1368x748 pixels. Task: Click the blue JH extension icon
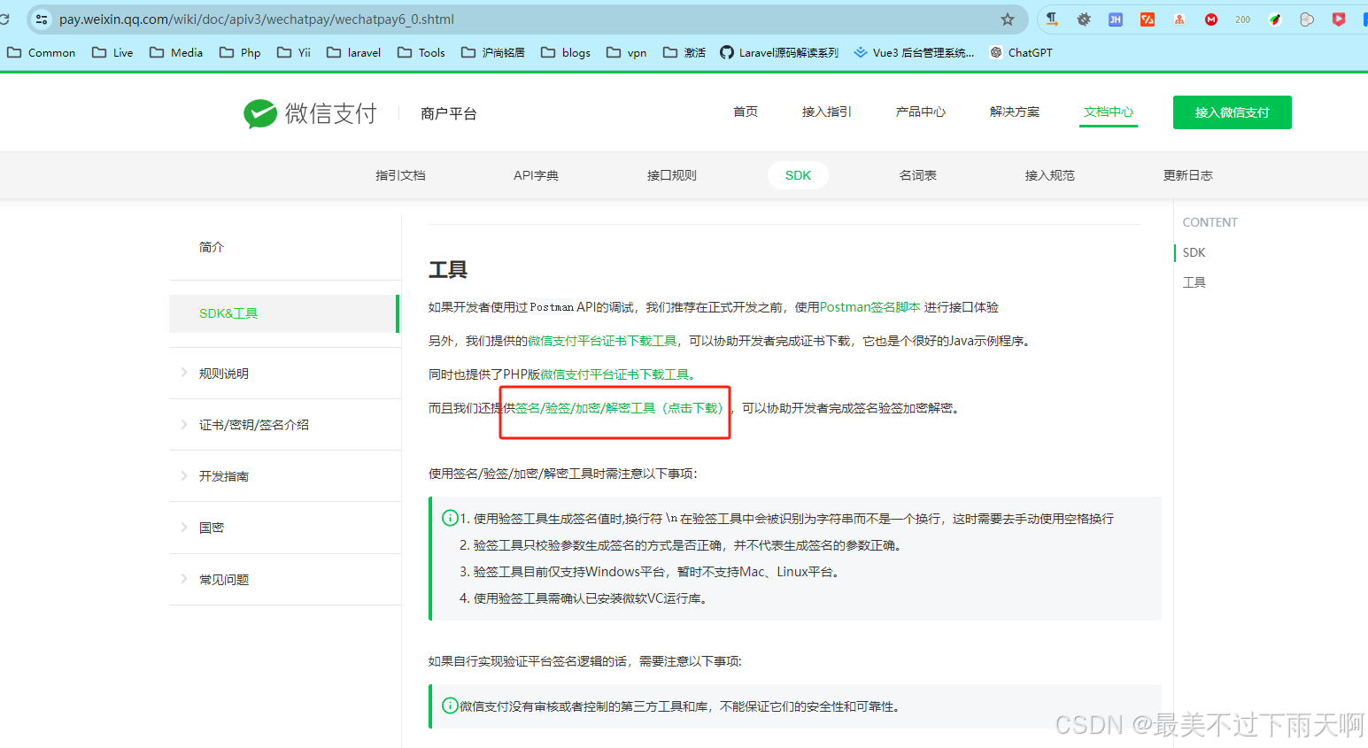(1116, 19)
